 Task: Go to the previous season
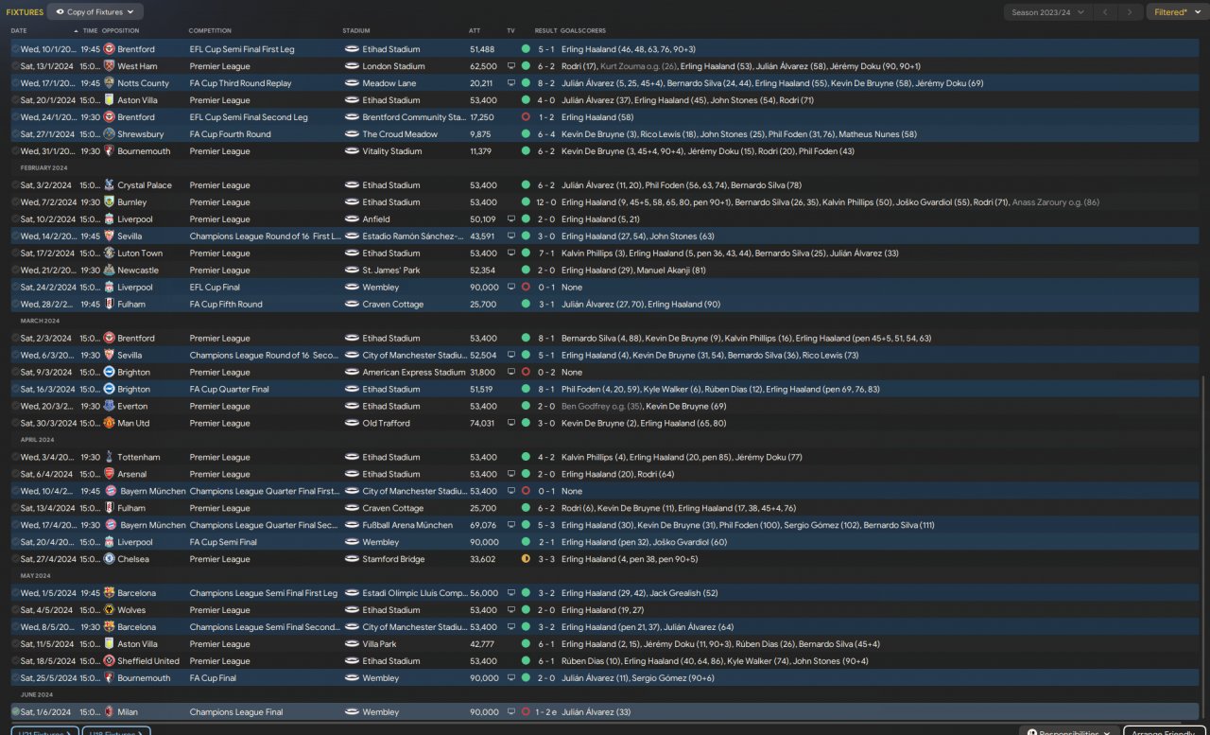tap(1105, 12)
